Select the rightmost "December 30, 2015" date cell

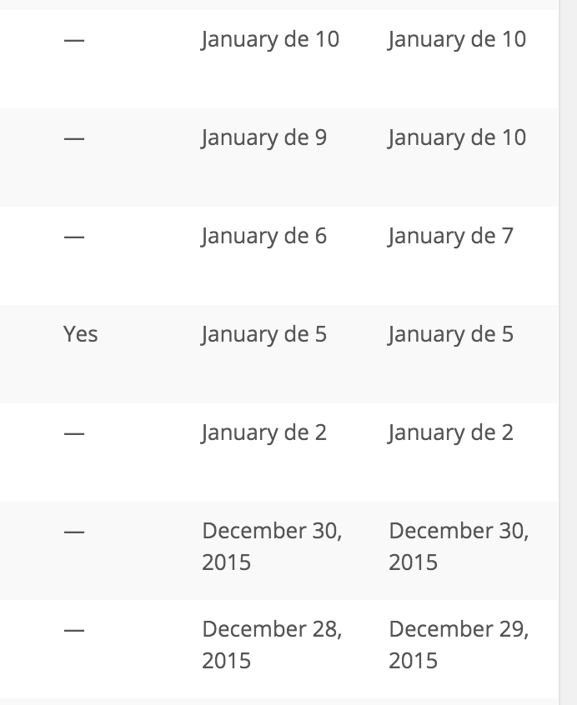point(459,547)
